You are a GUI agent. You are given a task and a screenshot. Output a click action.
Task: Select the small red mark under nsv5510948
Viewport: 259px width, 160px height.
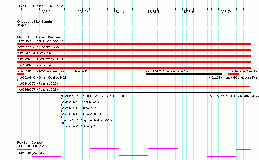18,80
